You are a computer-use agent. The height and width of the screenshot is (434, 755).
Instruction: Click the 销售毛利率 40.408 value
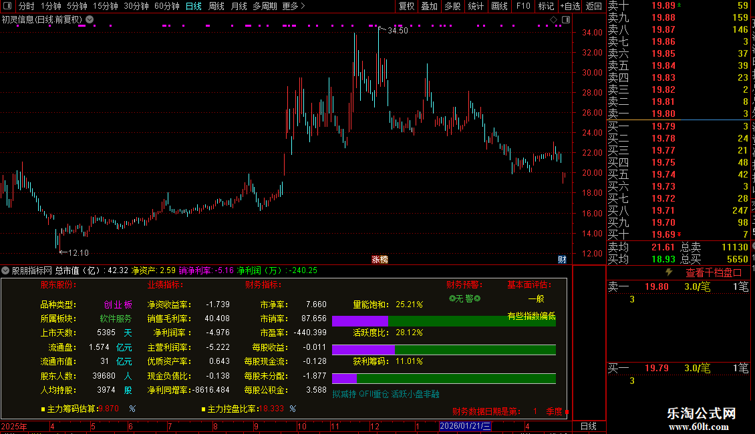pyautogui.click(x=217, y=318)
